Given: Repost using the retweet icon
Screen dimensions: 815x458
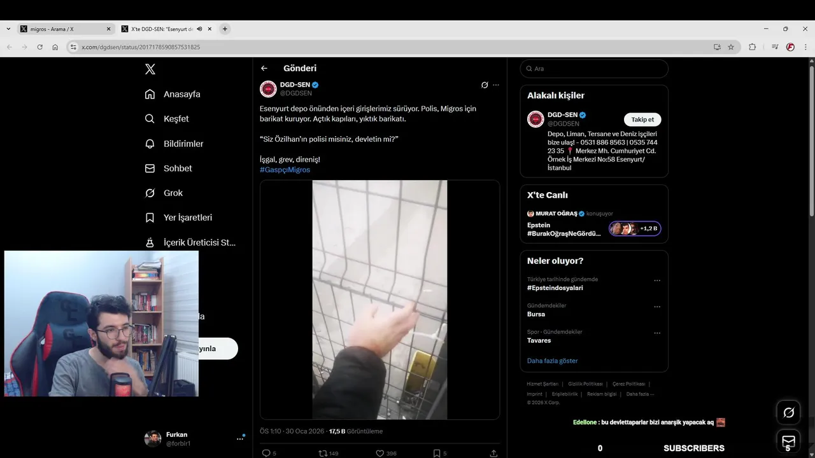Looking at the screenshot, I should pos(323,453).
